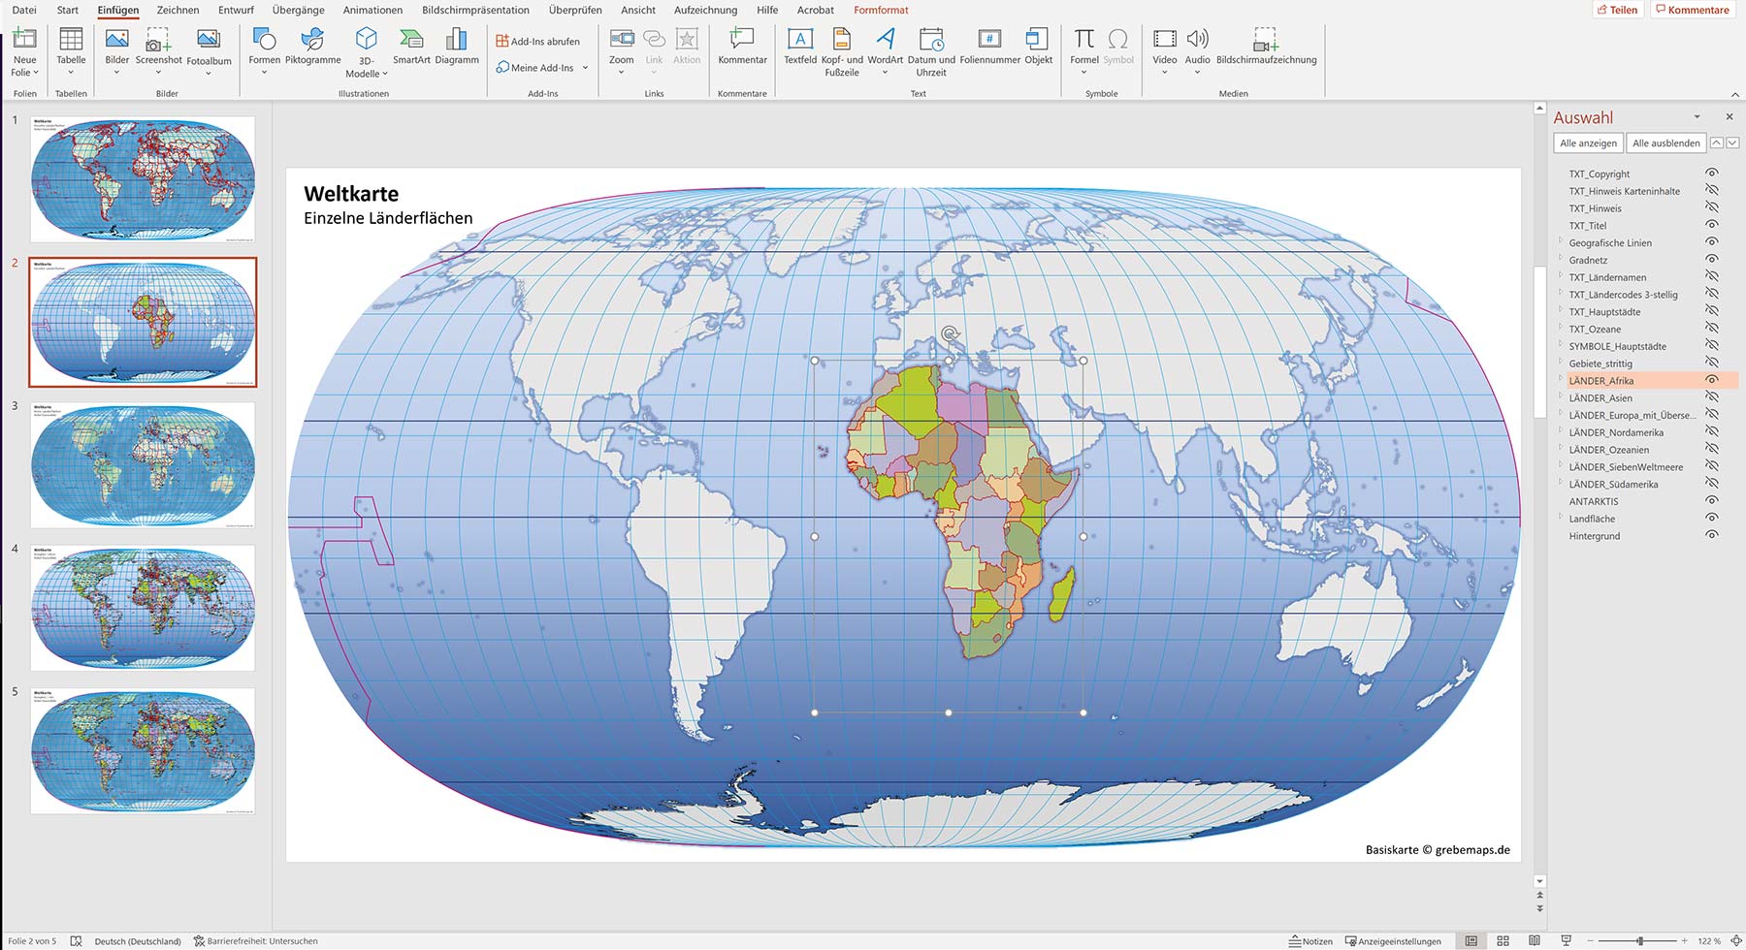The height and width of the screenshot is (950, 1746).
Task: Adjust the zoom slider in status bar
Action: [x=1639, y=940]
